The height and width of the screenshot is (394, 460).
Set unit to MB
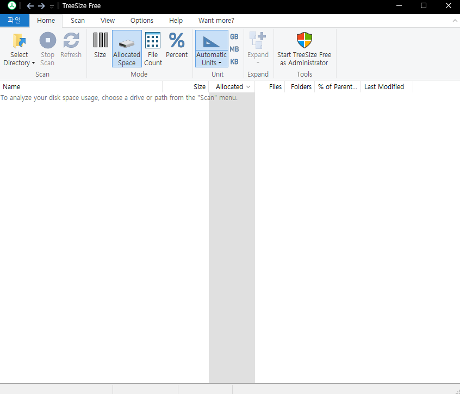(x=234, y=49)
